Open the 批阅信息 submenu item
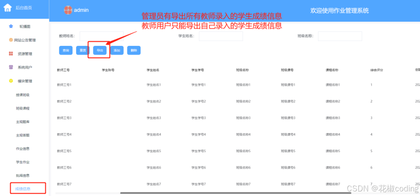 tap(23, 176)
